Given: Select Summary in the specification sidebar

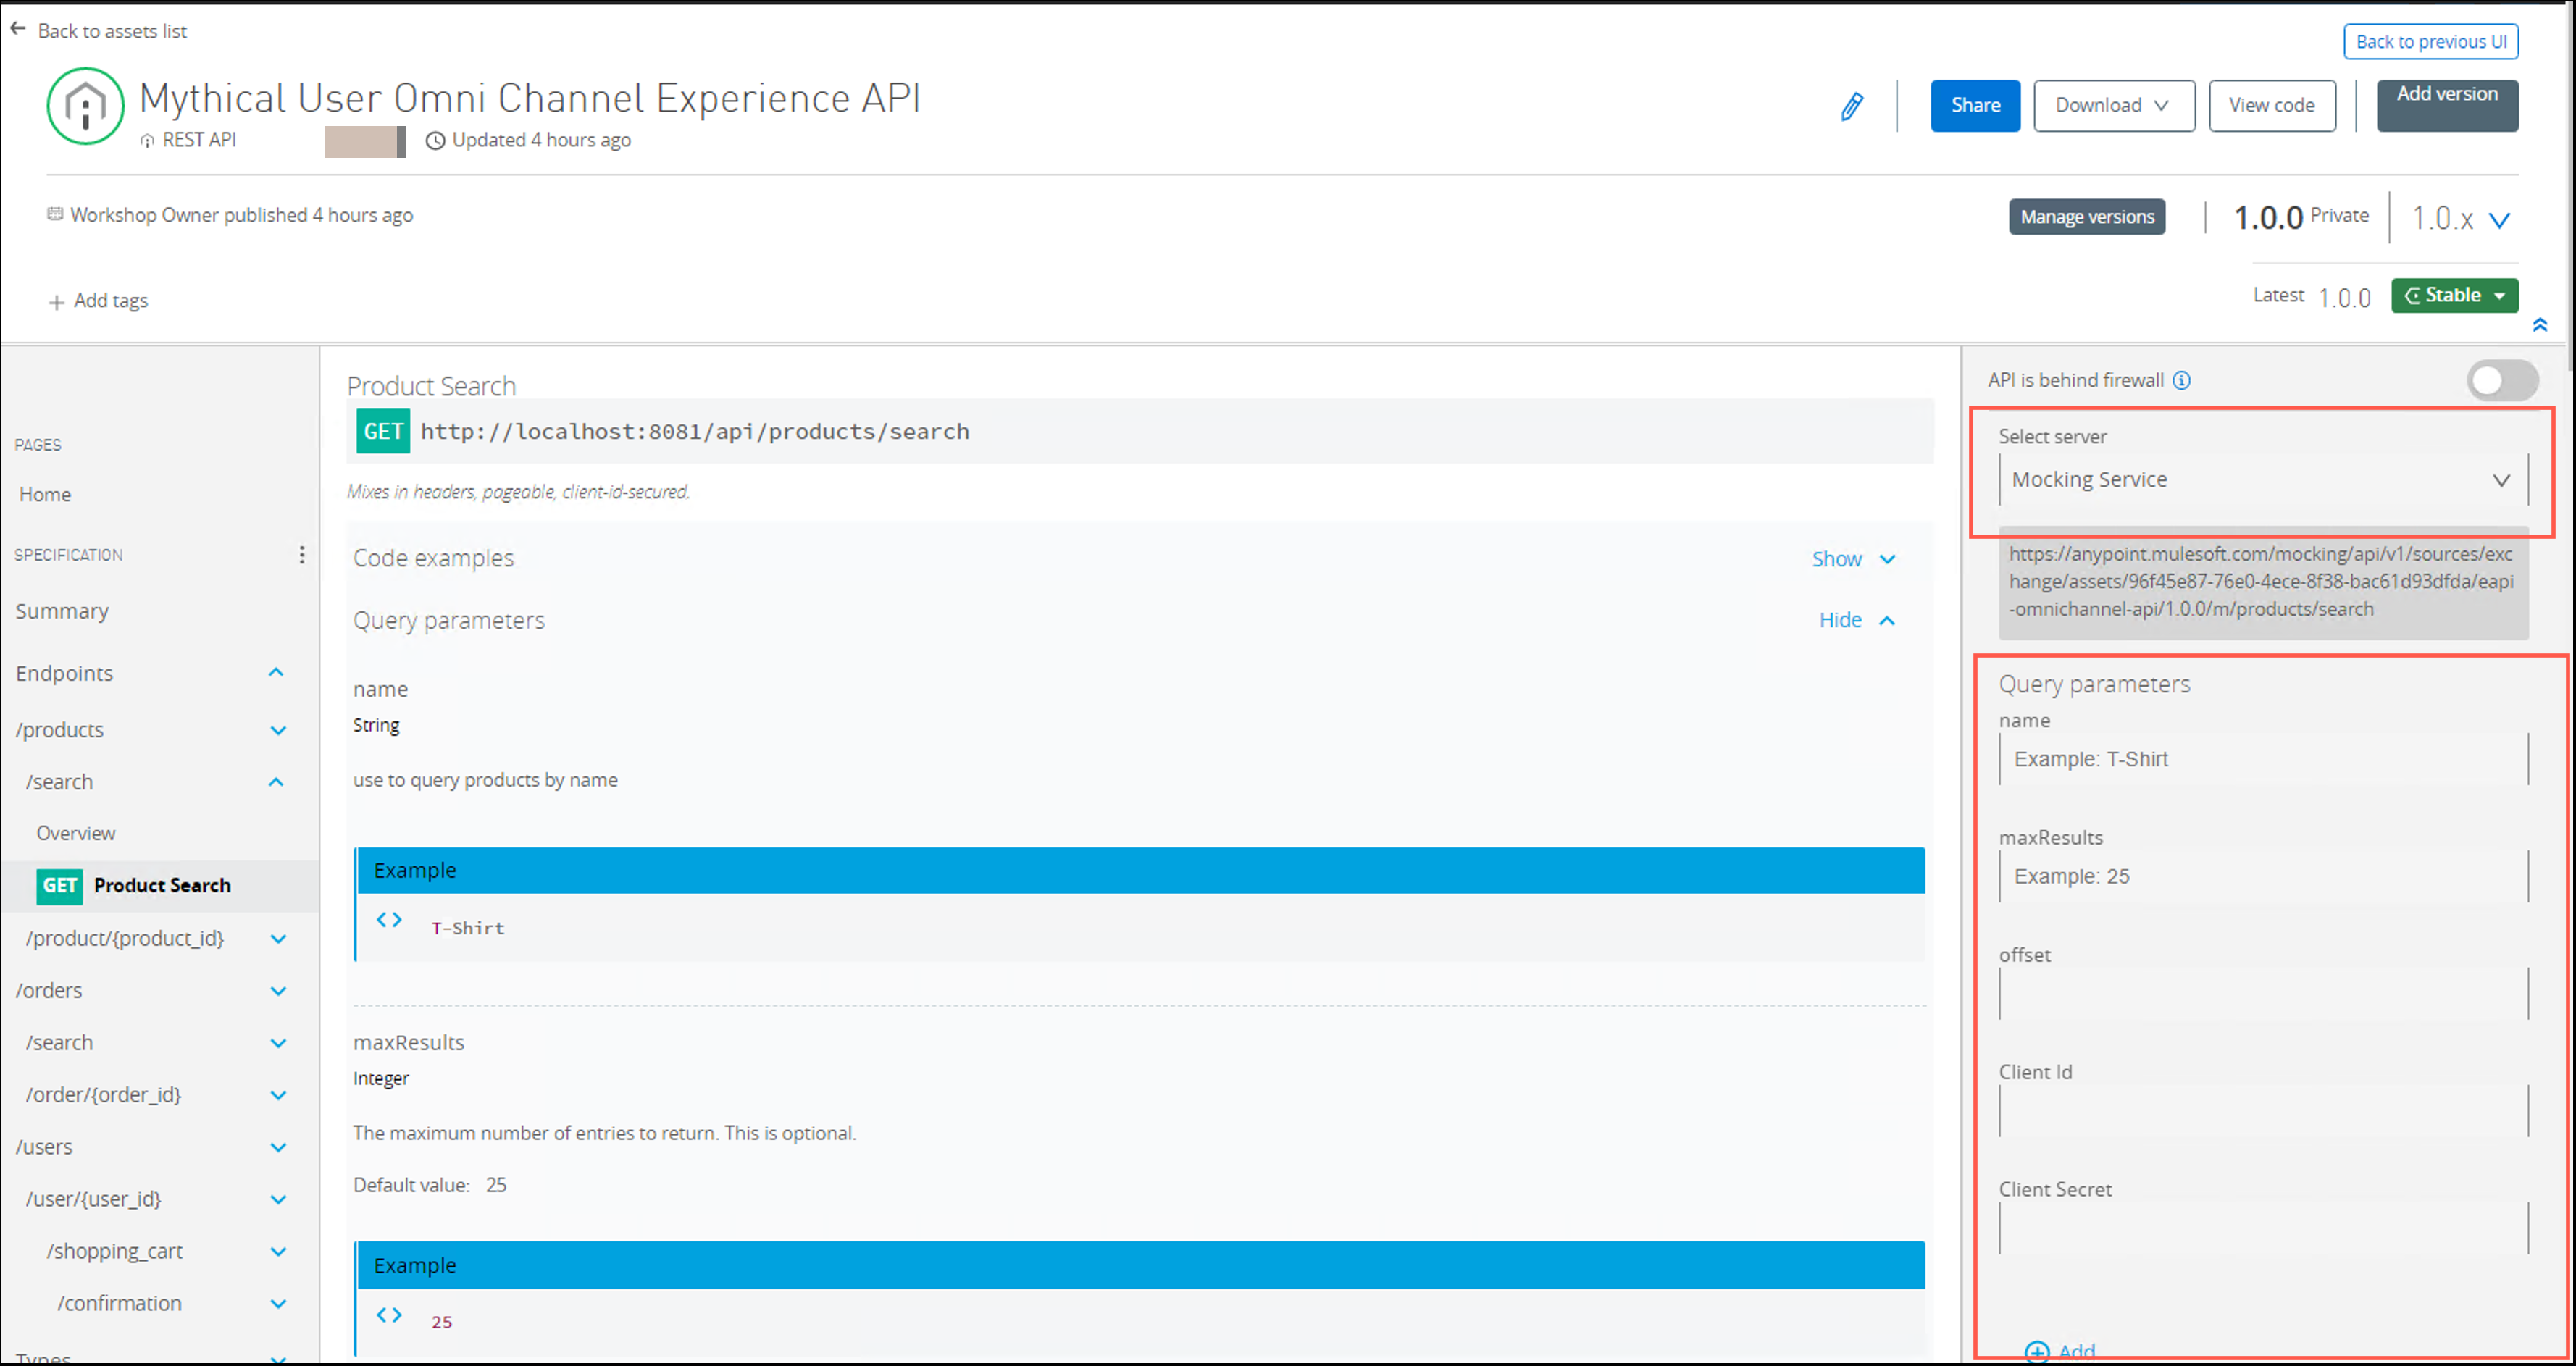Looking at the screenshot, I should [62, 611].
